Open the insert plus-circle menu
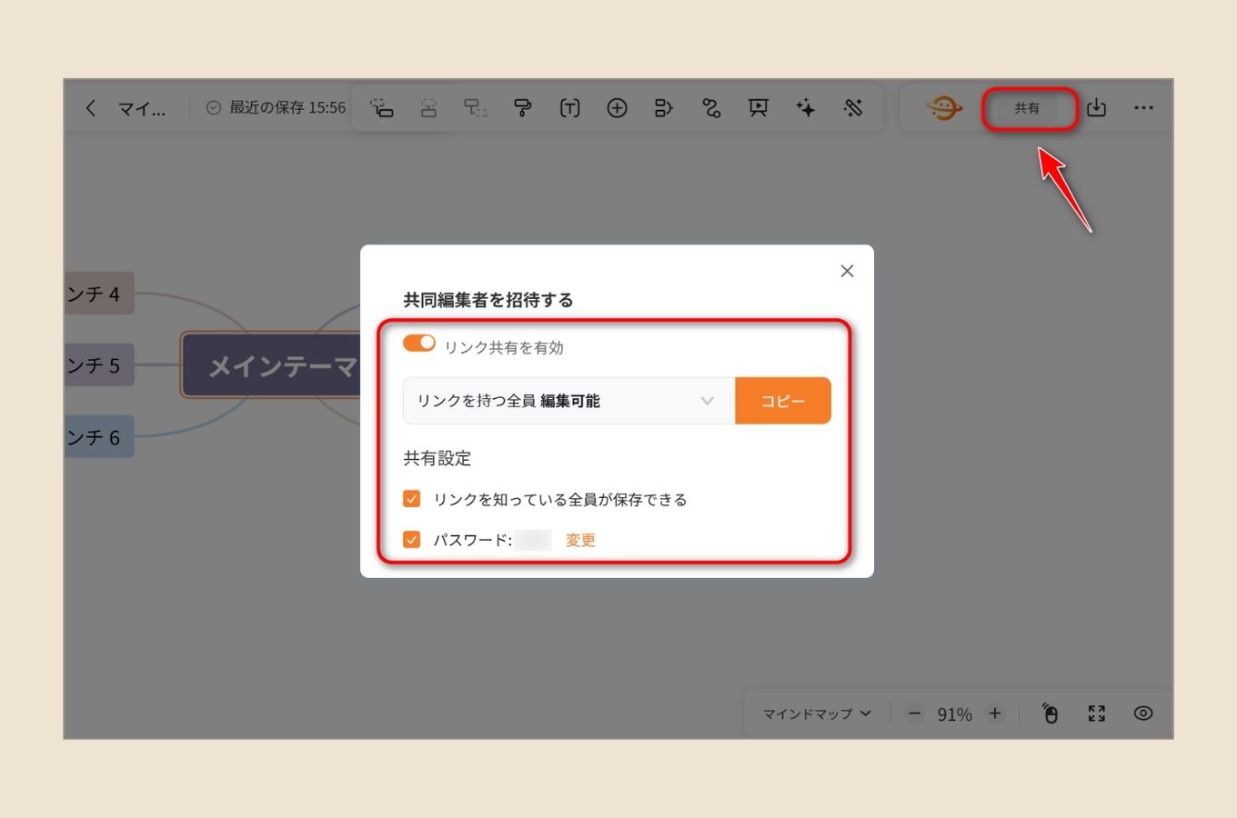The image size is (1237, 818). [x=618, y=108]
